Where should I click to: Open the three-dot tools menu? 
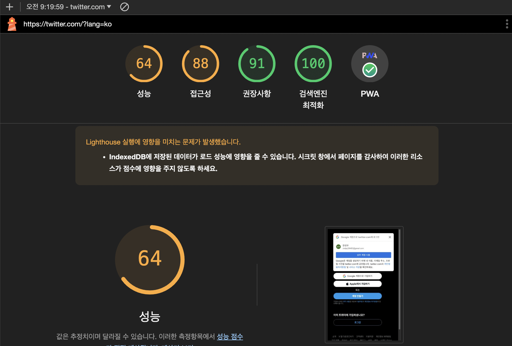point(507,24)
